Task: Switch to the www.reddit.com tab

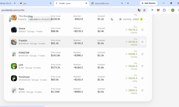Action: [107, 3]
